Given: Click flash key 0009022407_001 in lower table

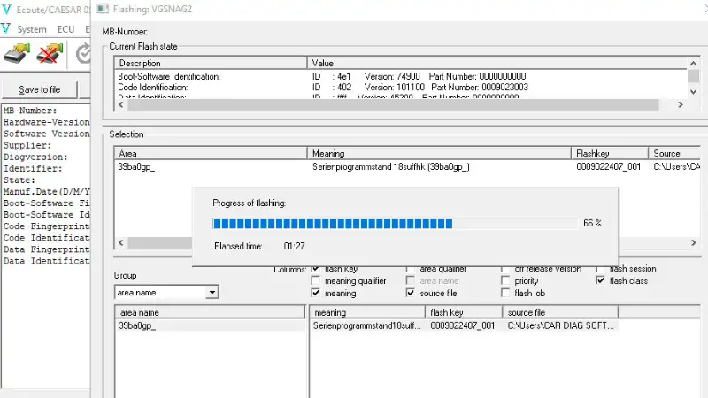Looking at the screenshot, I should point(462,325).
